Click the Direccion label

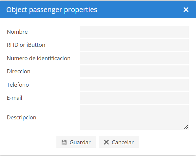[19, 71]
